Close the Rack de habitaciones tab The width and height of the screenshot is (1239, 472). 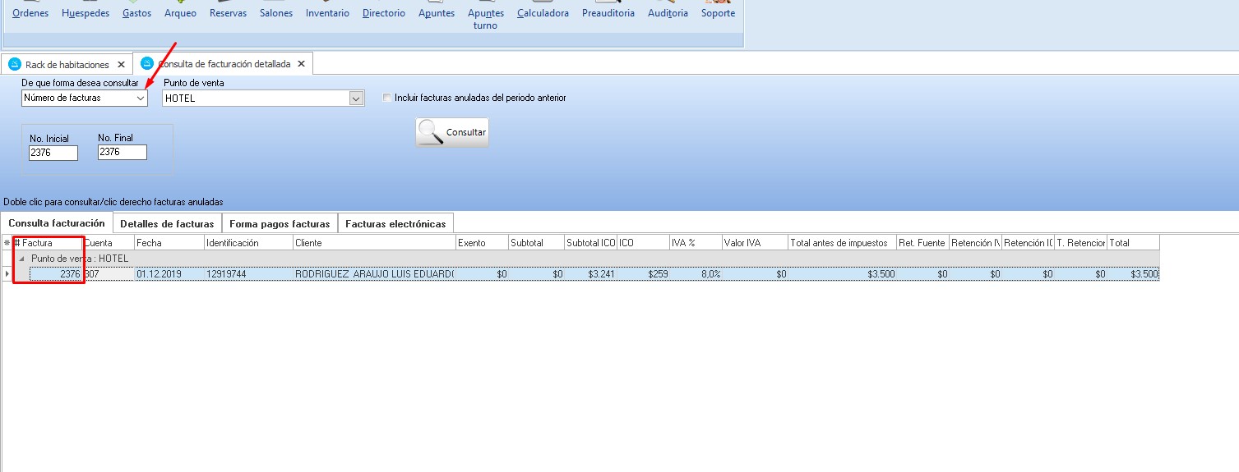[x=122, y=64]
